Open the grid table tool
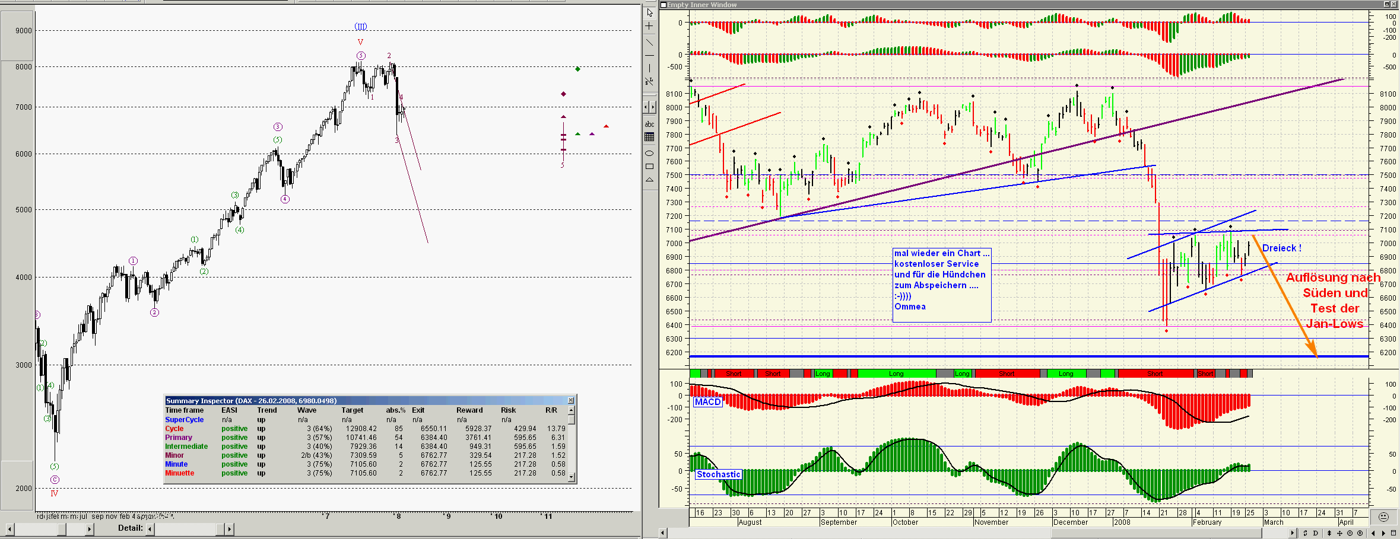 pos(649,137)
